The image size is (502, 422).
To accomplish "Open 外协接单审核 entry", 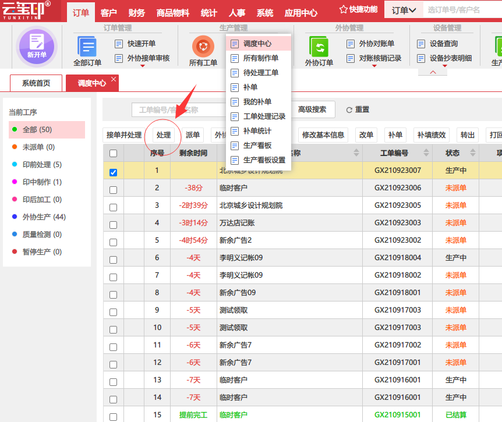I will (x=142, y=58).
